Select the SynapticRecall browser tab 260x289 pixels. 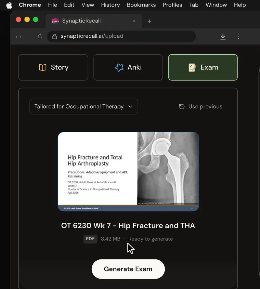pyautogui.click(x=94, y=21)
